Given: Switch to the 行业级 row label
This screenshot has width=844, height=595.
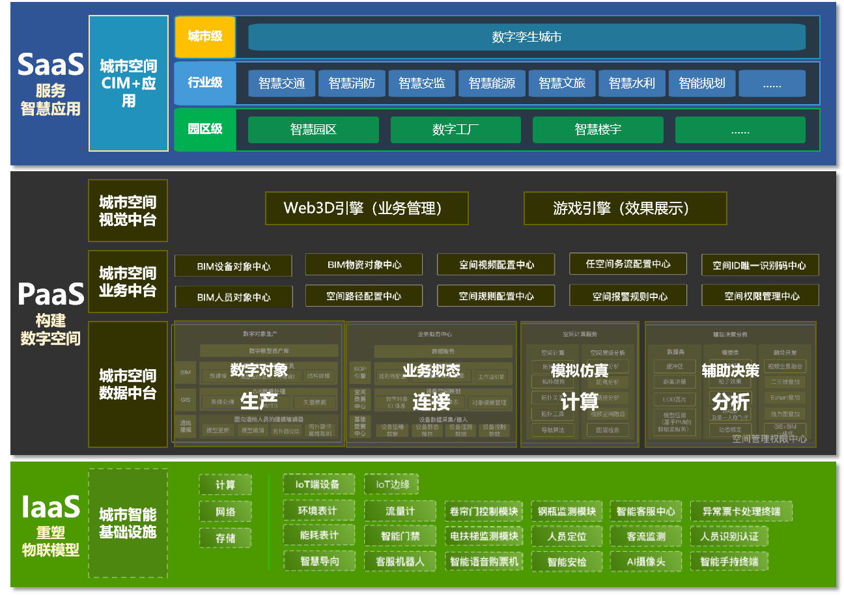Looking at the screenshot, I should pyautogui.click(x=204, y=83).
